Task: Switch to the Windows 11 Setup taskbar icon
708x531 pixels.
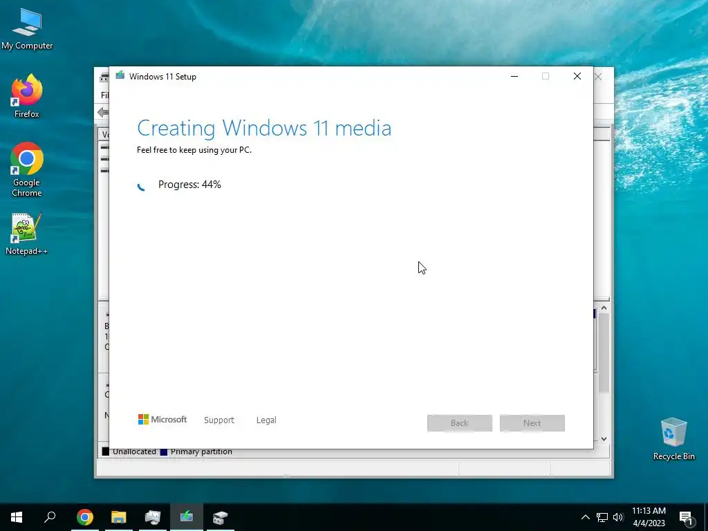Action: click(x=187, y=517)
